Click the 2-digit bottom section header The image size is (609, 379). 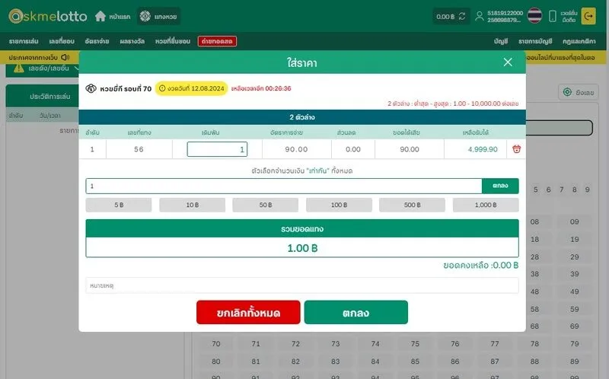302,117
